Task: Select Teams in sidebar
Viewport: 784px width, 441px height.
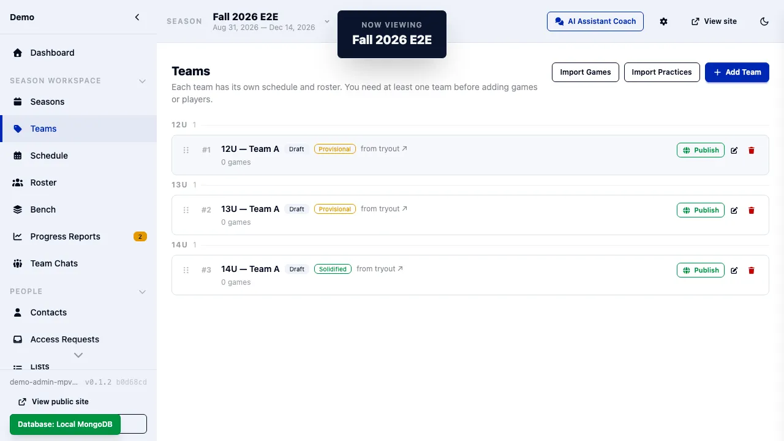Action: (78, 129)
